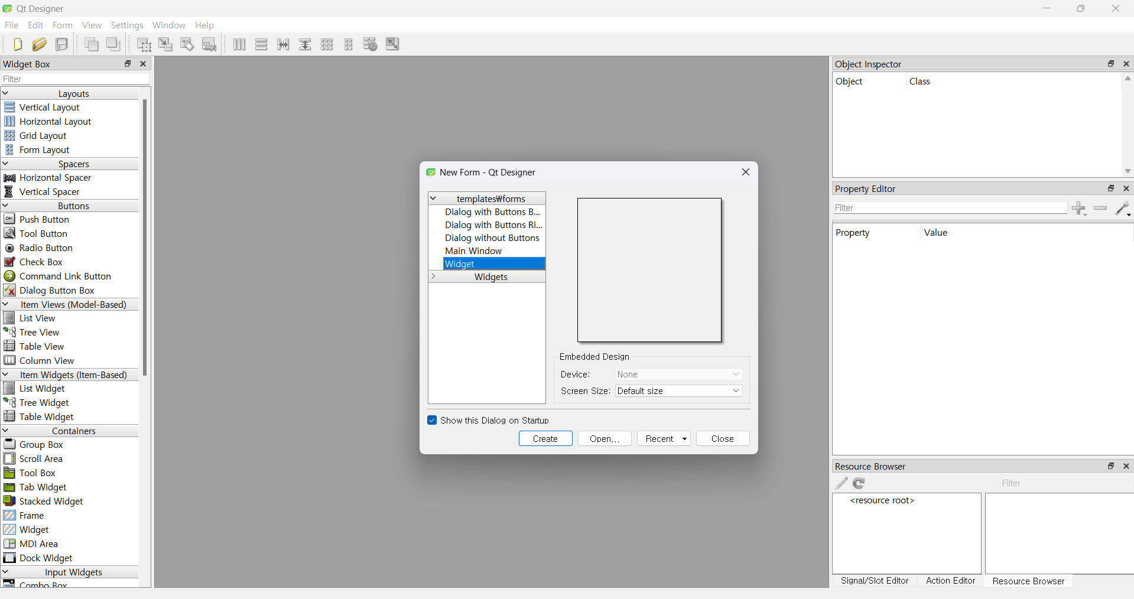Click the Lay Out in a Grid icon
Screen dimensions: 1134x599
327,44
